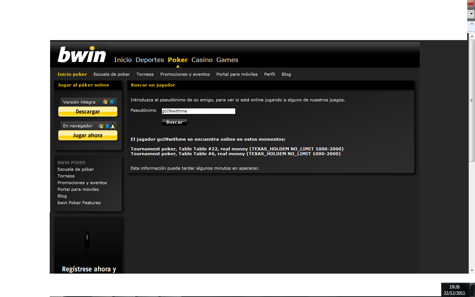Open sidebar link Escuela de póker
This screenshot has width=475, height=297.
(x=76, y=169)
